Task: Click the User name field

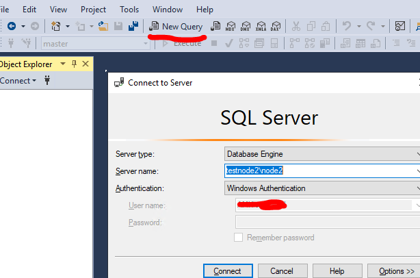Action: [x=328, y=205]
